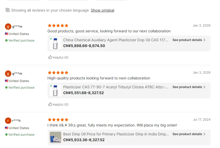Click the five-star rating on first review
Screen dimensions: 220x148
[58, 25]
